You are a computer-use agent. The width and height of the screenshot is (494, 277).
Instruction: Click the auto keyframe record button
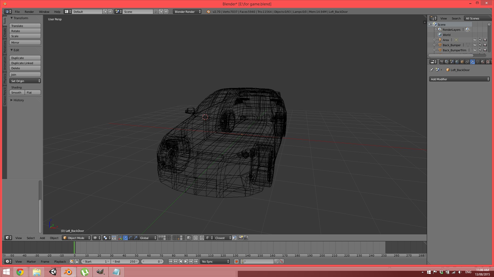tap(236, 261)
